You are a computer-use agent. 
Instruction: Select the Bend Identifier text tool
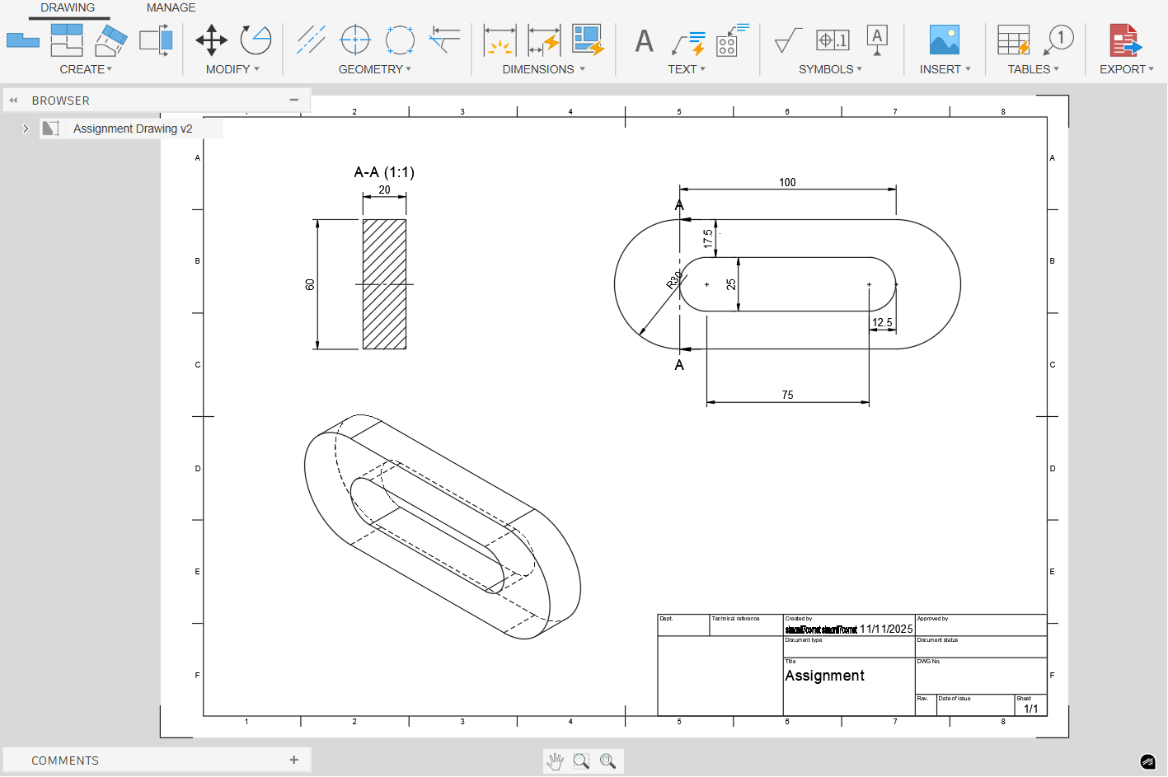point(732,40)
